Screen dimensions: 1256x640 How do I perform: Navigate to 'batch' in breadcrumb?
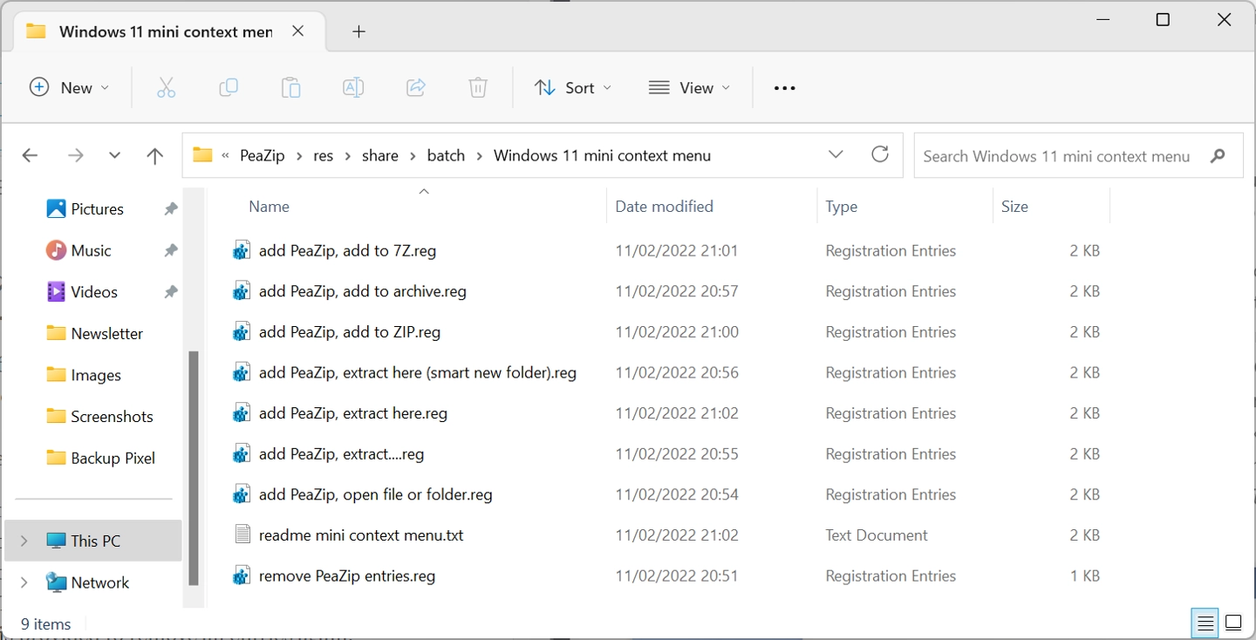click(446, 156)
